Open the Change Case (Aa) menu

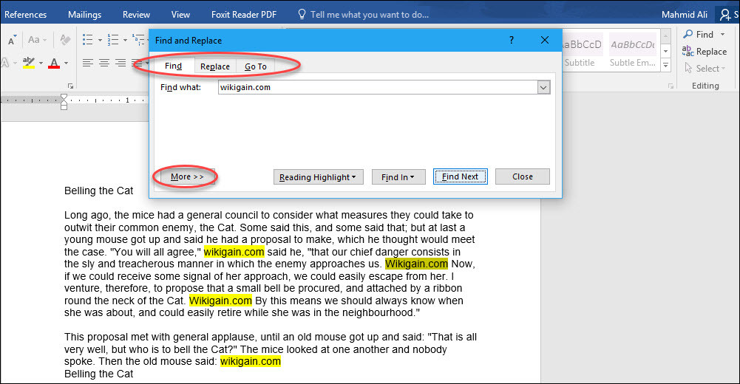point(37,40)
